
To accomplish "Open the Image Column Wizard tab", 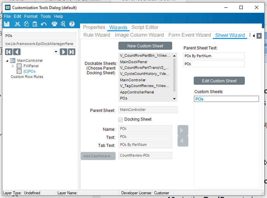I will point(139,35).
